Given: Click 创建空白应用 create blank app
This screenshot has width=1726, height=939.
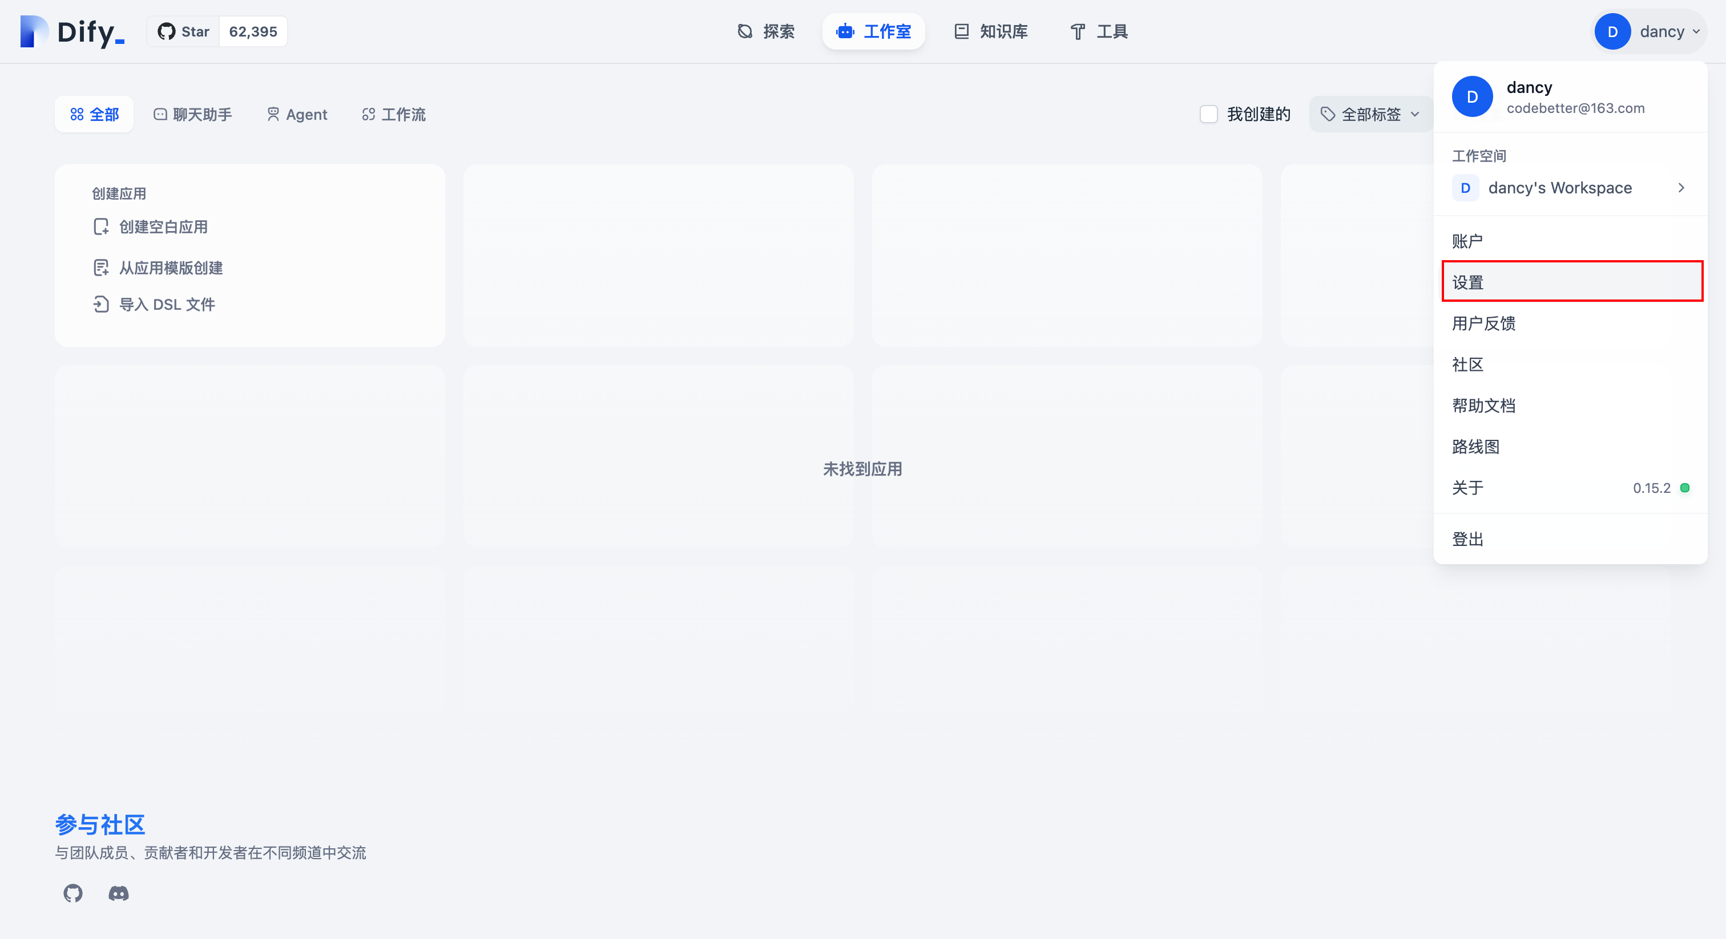Looking at the screenshot, I should [151, 227].
